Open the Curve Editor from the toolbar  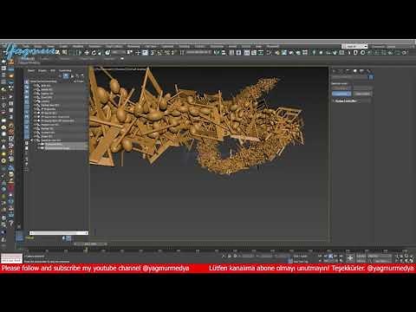254,53
